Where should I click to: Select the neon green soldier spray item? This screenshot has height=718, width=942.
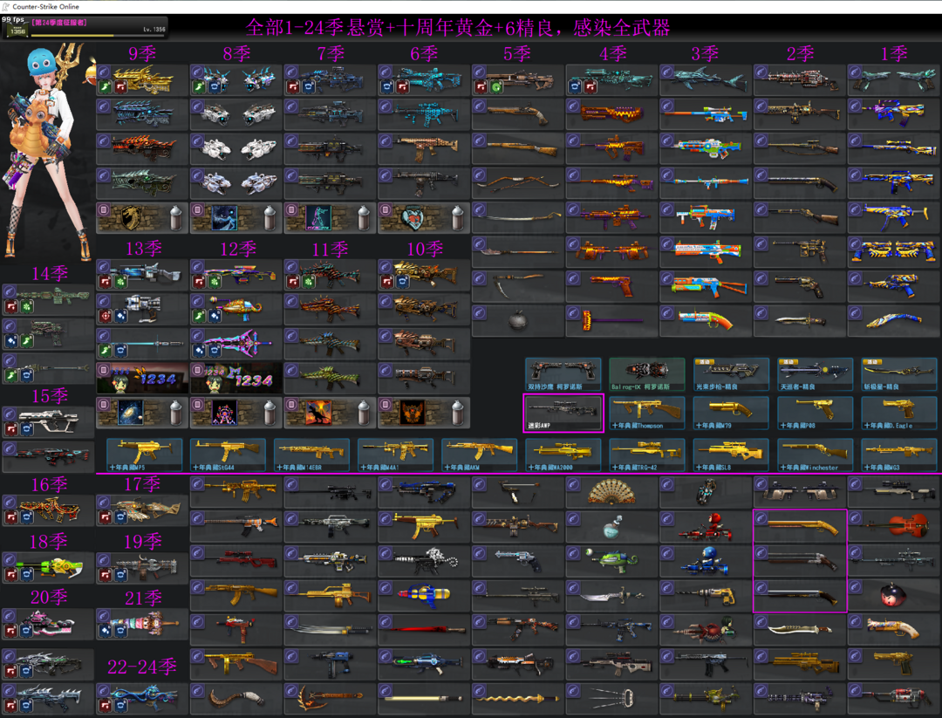[x=329, y=217]
